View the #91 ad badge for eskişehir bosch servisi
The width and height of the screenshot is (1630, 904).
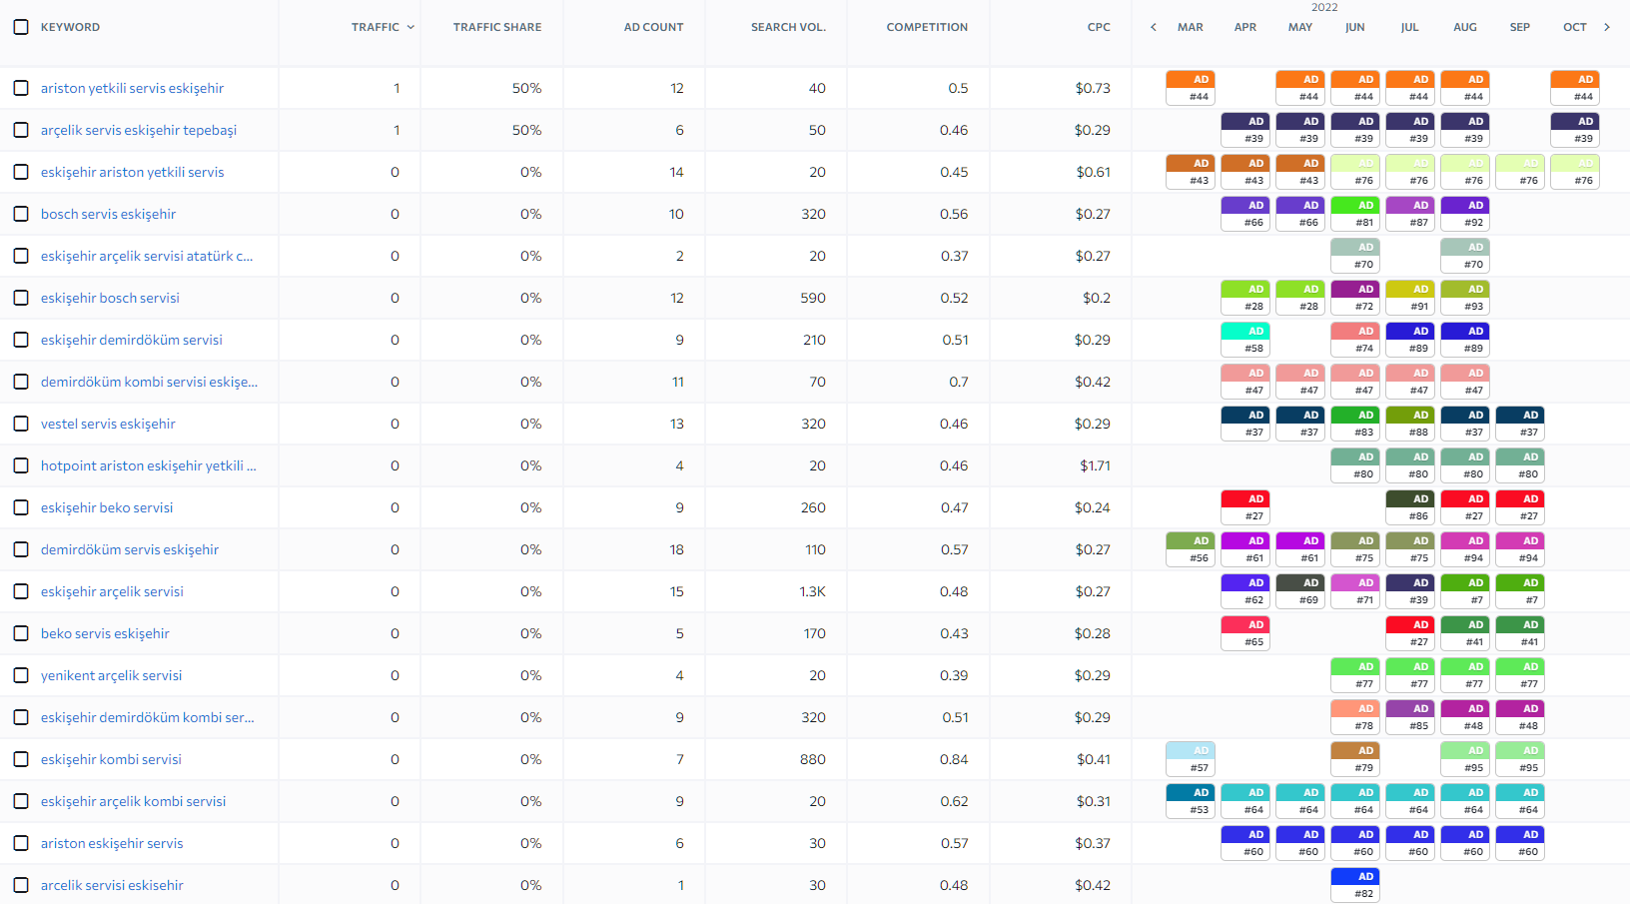[1410, 298]
